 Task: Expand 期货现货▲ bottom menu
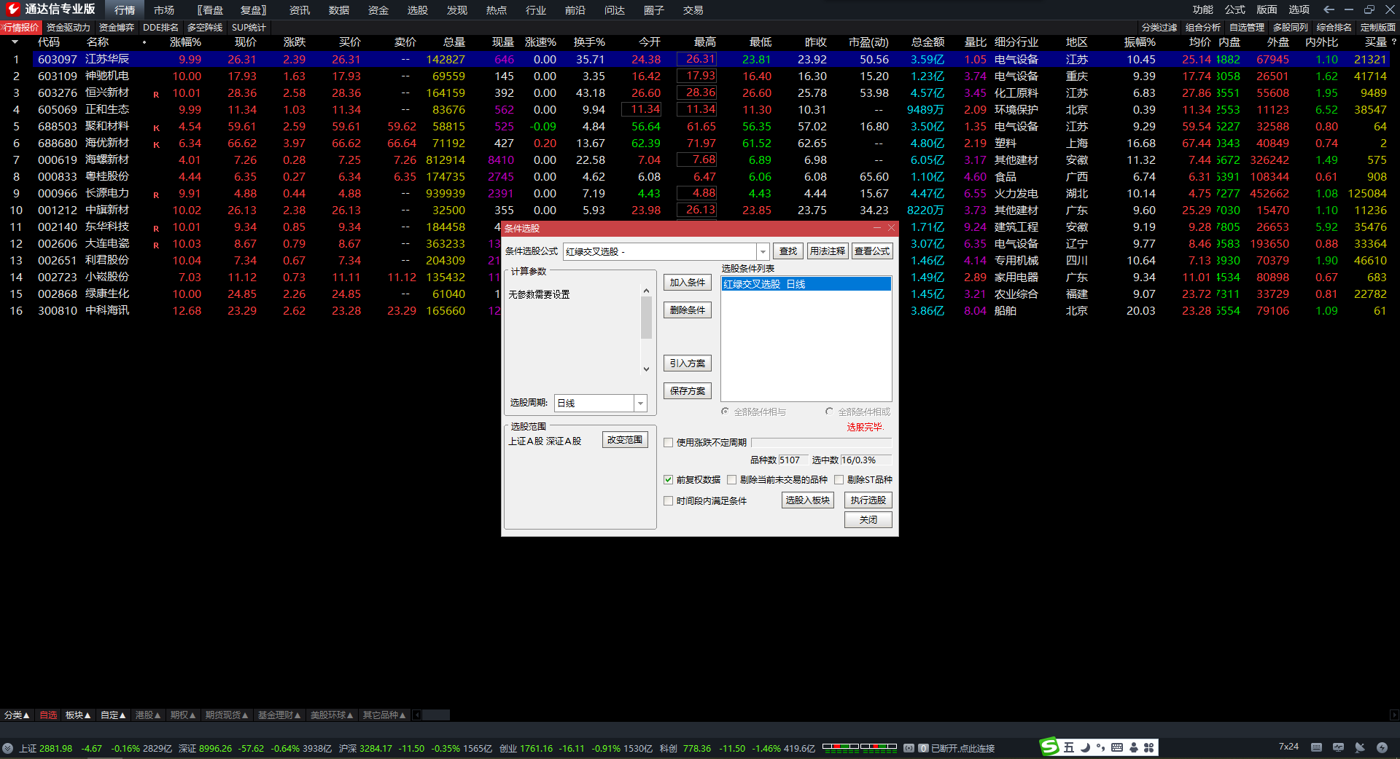[227, 715]
